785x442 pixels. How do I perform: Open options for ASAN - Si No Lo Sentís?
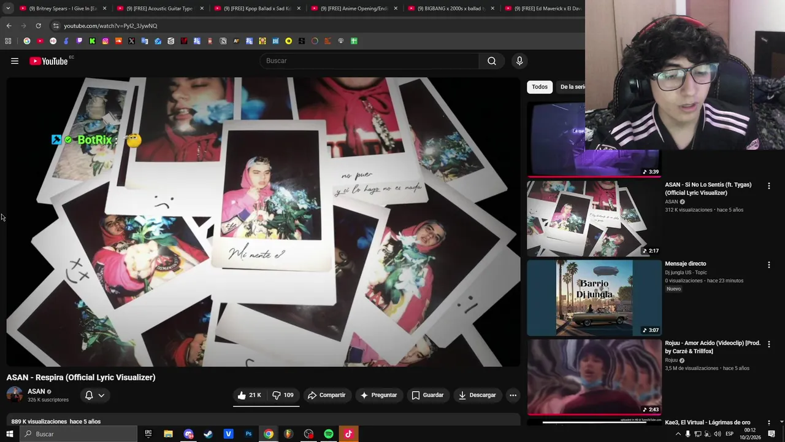click(x=769, y=185)
